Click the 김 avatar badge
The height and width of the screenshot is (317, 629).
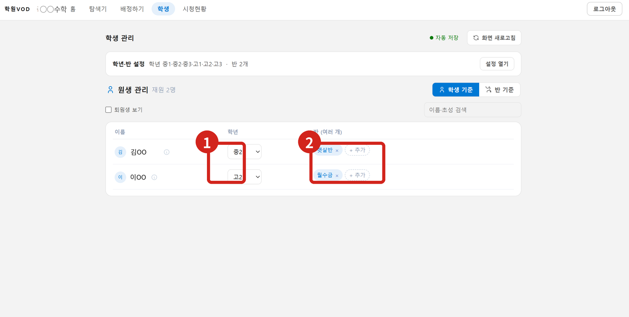tap(120, 152)
